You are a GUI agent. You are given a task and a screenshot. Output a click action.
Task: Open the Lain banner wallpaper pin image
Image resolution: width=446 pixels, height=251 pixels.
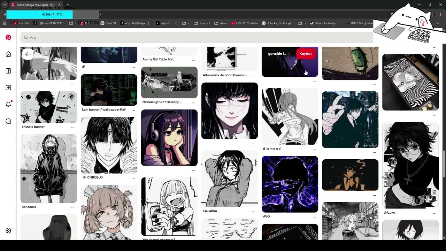(x=109, y=90)
